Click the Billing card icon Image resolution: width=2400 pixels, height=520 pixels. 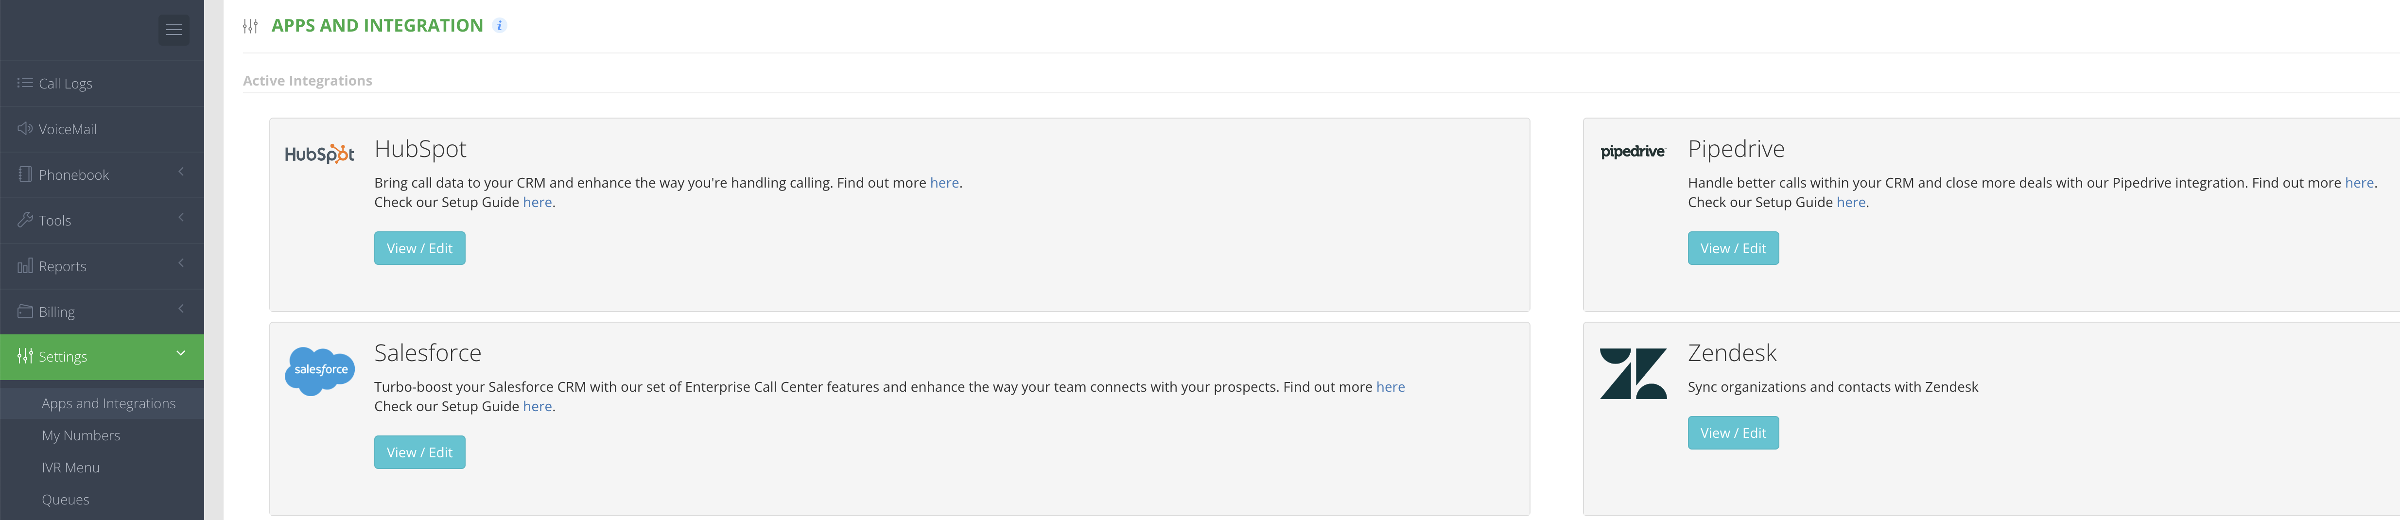coord(25,311)
